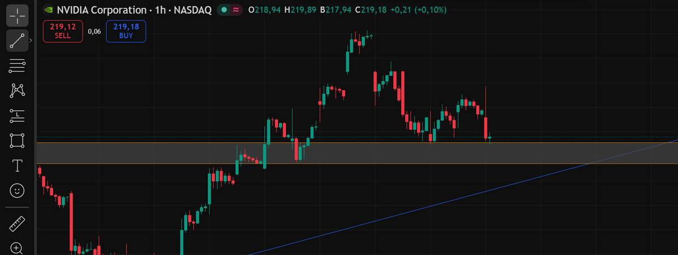Open the patterns drawing tools

pos(17,90)
